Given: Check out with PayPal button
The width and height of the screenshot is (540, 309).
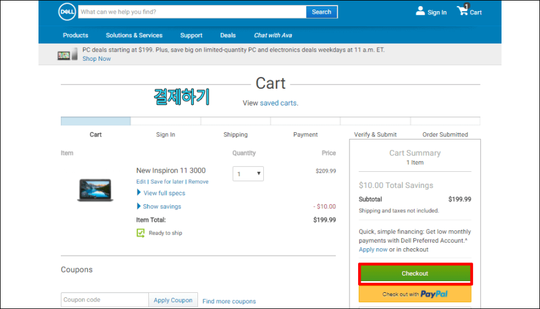Looking at the screenshot, I should tap(415, 294).
